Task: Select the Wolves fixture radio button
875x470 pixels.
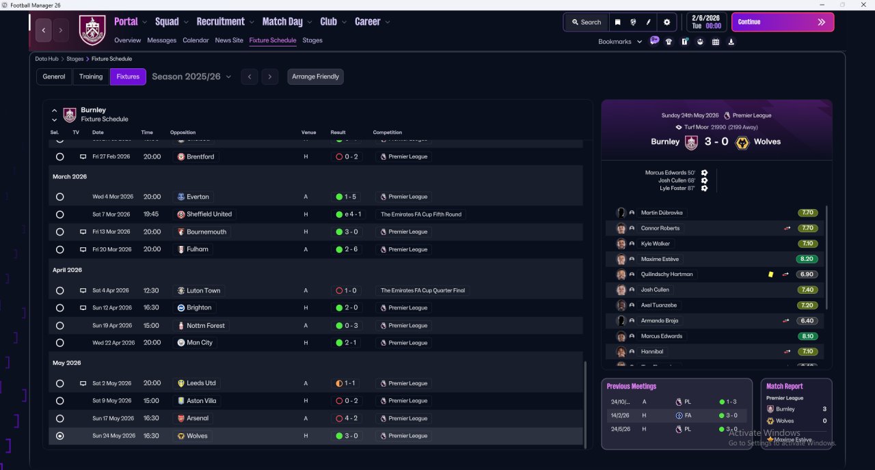Action: (60, 436)
